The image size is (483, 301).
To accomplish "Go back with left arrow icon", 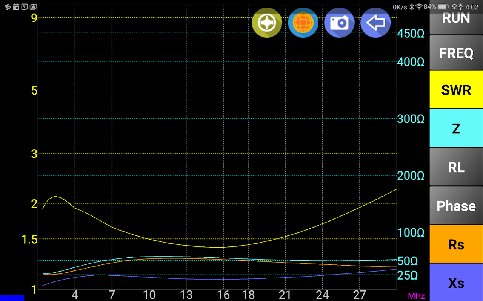I will click(x=375, y=23).
